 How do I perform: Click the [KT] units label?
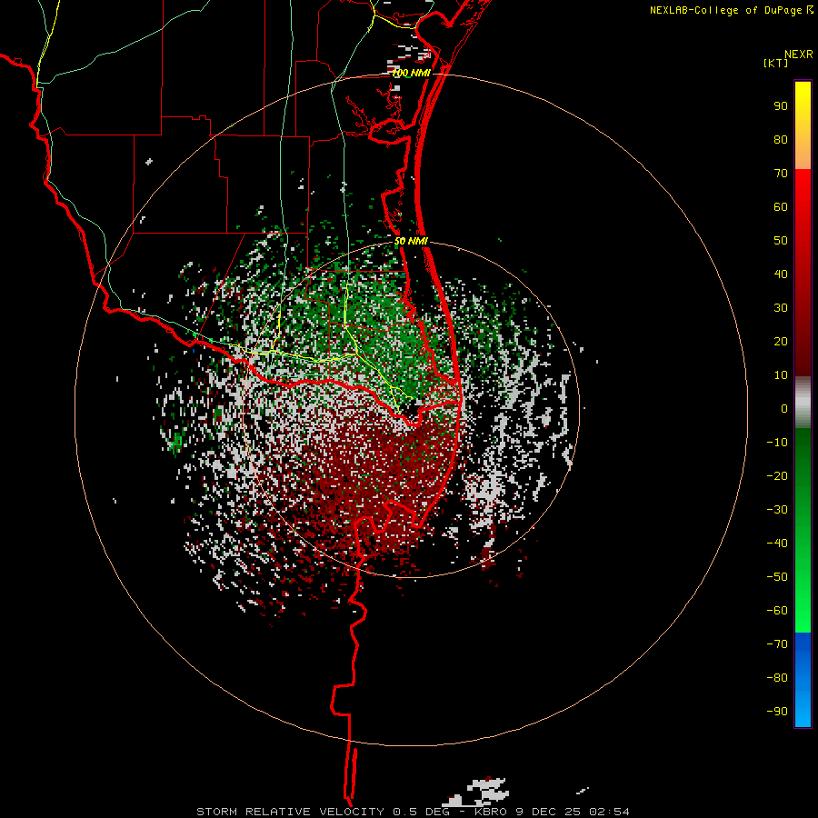pyautogui.click(x=776, y=63)
